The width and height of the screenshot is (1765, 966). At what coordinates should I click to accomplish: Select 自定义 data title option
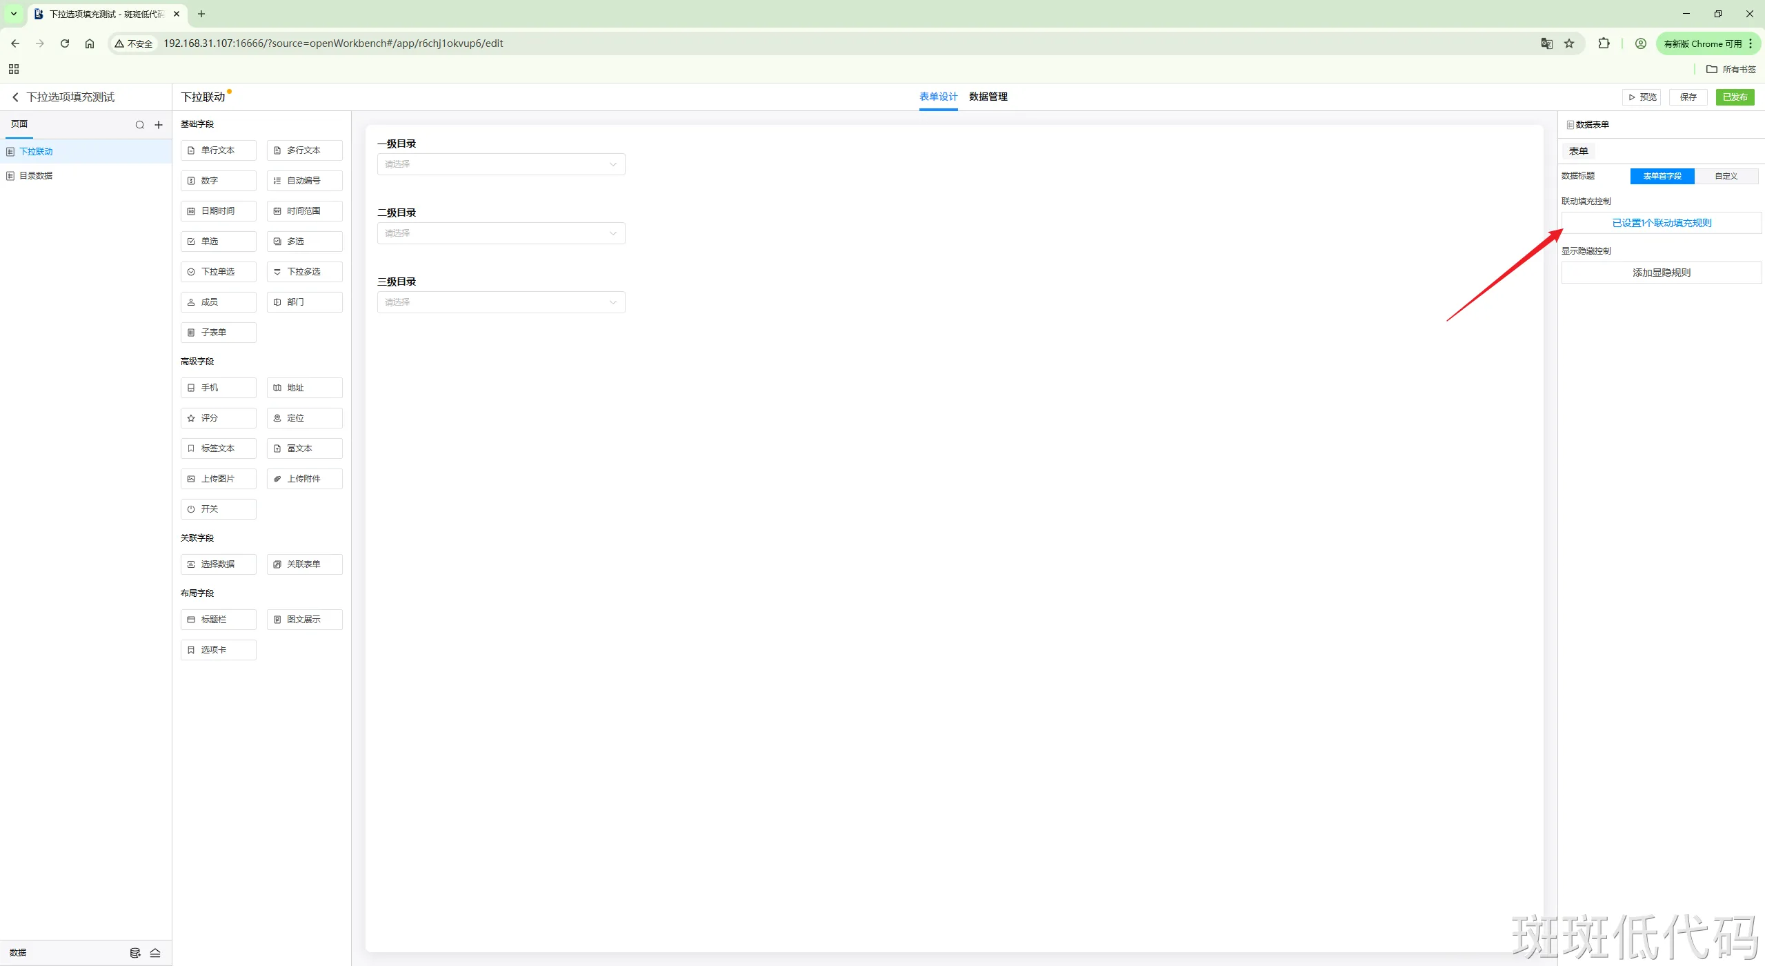click(x=1726, y=177)
